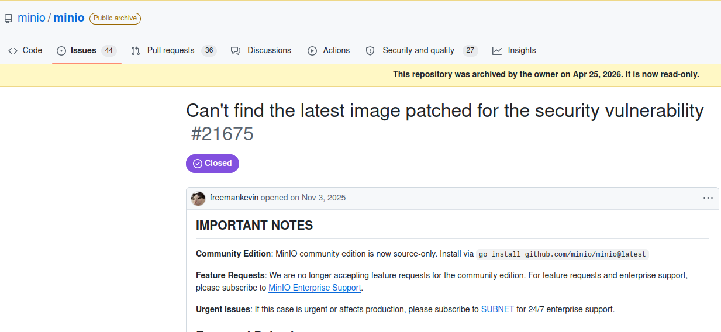Click the repository icon beside minio
Screen dimensions: 721x332
8,19
